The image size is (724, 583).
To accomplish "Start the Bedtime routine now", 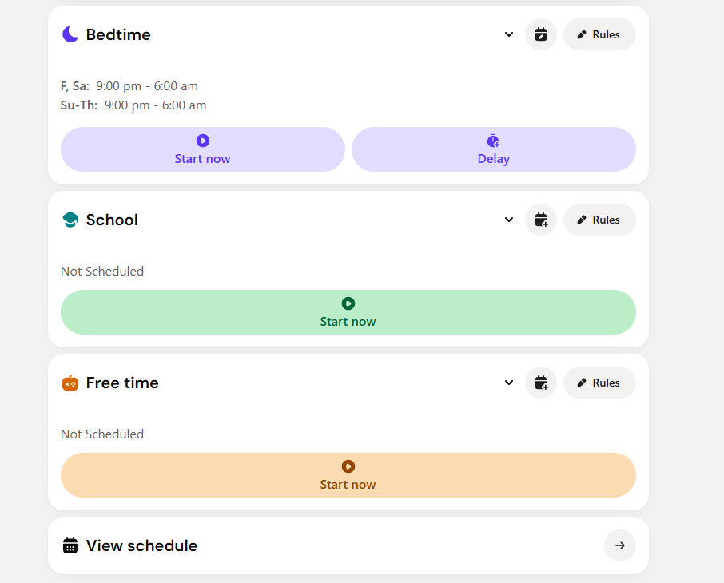I will click(202, 149).
